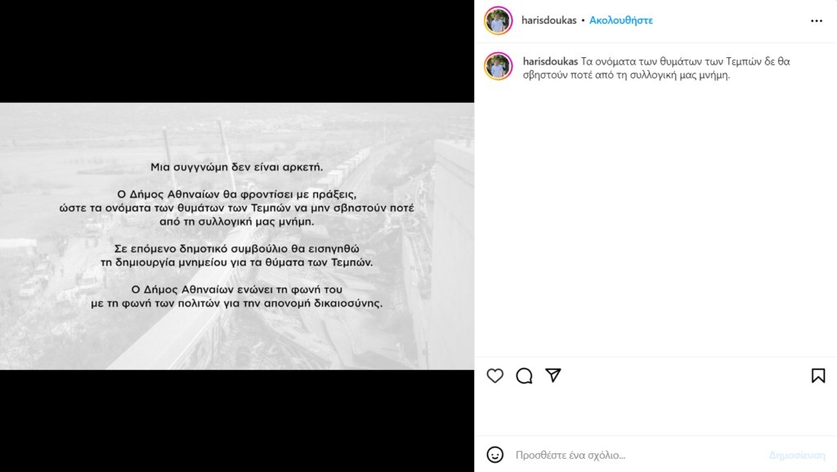Follow the account via the Ακολουθήστε link
837x472 pixels.
(621, 20)
